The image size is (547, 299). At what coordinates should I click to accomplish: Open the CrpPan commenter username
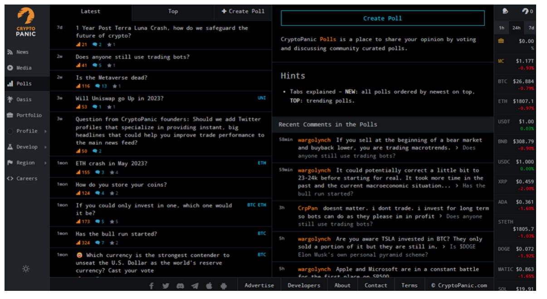point(308,208)
